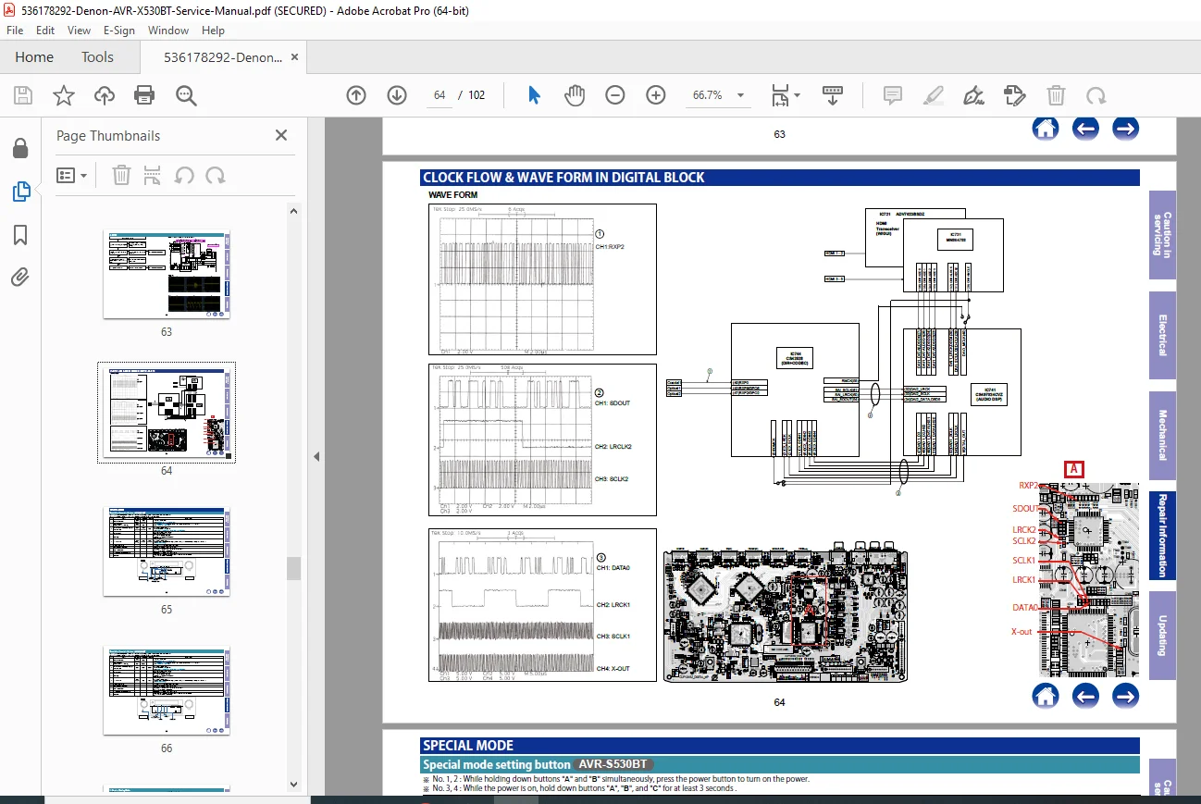Open Attachments paperclip panel
The height and width of the screenshot is (804, 1201).
[20, 277]
